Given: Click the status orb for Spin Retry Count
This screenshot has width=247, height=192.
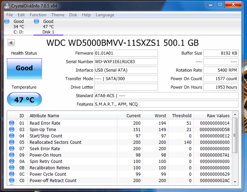Looking at the screenshot, I should click(x=12, y=161).
